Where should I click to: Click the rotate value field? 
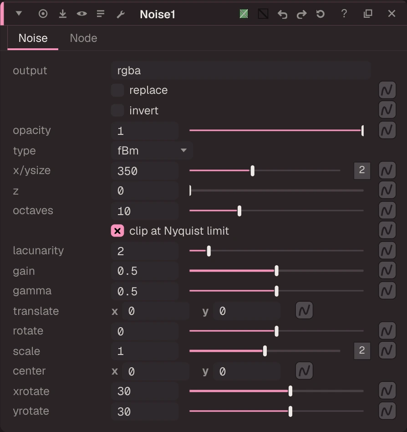[145, 331]
